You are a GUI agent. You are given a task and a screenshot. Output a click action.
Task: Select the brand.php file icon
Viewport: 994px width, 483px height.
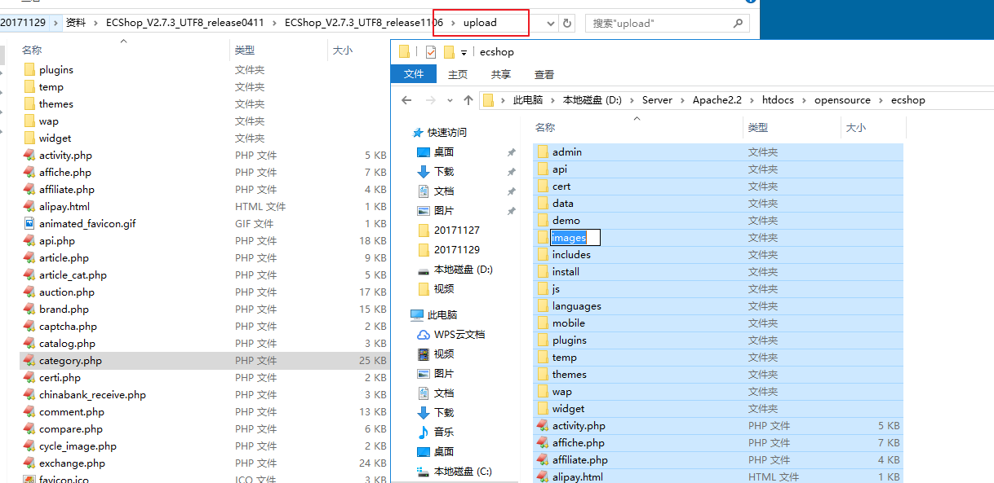(29, 310)
